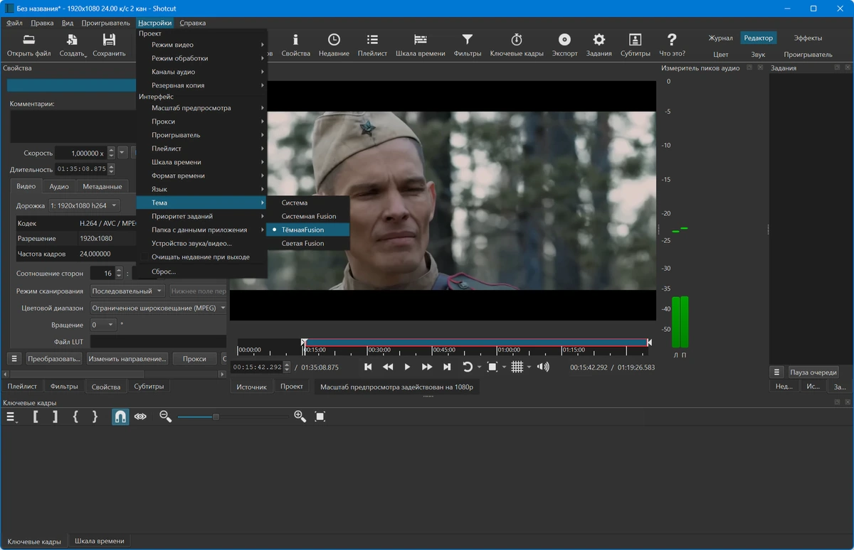Click the player volume speaker icon
The image size is (854, 550).
click(543, 367)
